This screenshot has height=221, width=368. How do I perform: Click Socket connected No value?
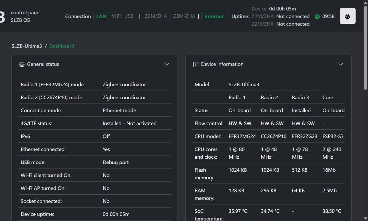pyautogui.click(x=106, y=201)
